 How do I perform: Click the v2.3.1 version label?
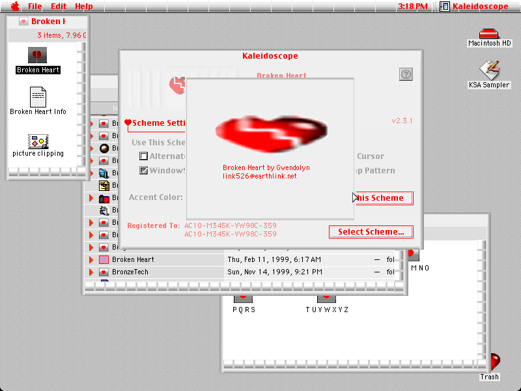[402, 121]
